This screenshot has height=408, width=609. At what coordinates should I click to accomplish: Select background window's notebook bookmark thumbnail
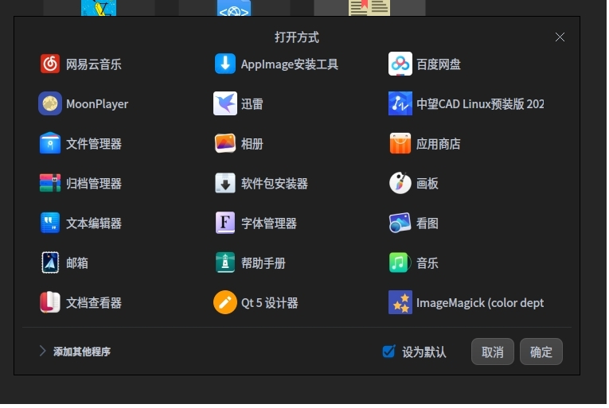tap(369, 8)
